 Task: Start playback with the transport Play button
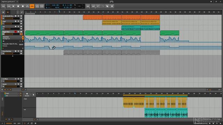click(13, 6)
